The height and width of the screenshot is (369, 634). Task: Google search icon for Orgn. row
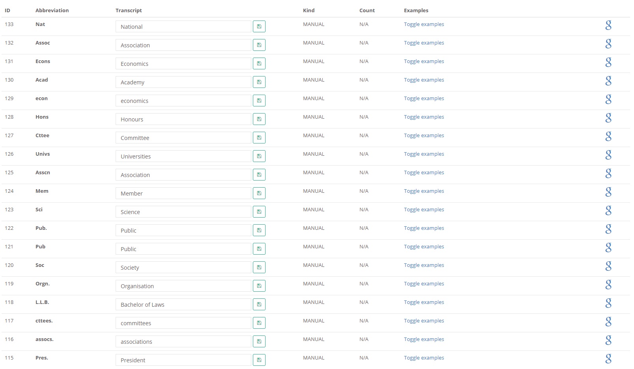coord(608,285)
